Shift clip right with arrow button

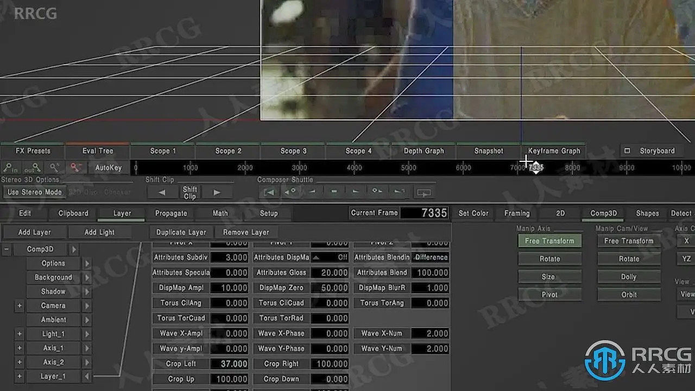[x=217, y=192]
